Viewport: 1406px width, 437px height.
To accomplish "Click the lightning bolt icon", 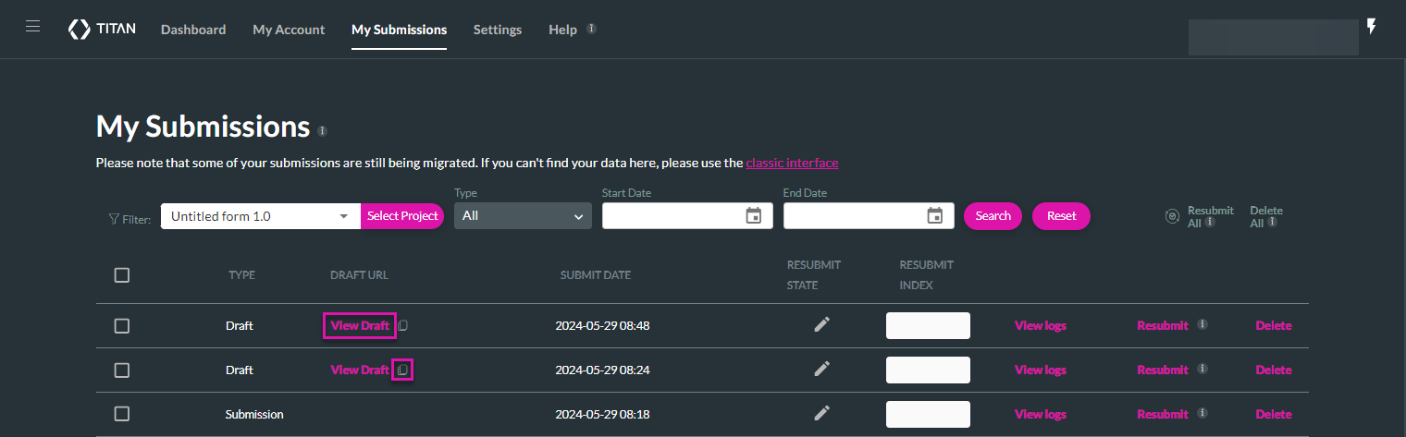I will (1372, 27).
